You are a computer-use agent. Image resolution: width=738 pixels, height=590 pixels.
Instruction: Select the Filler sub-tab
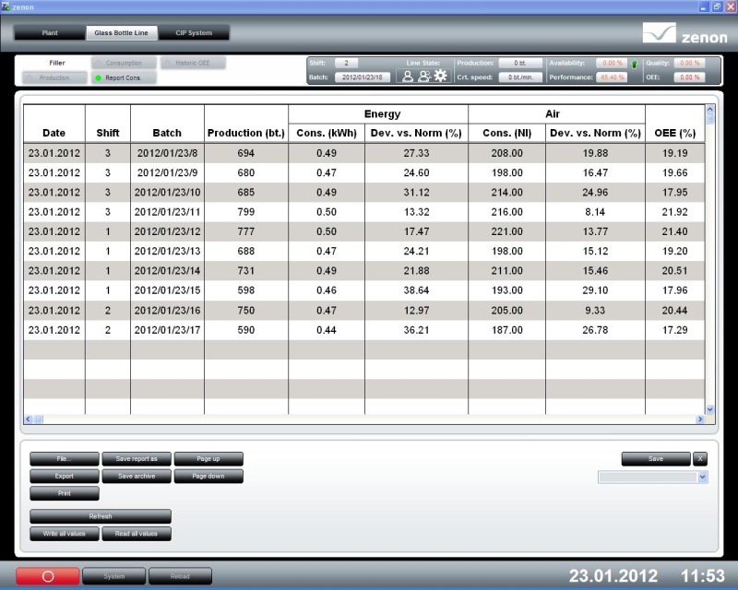(56, 63)
